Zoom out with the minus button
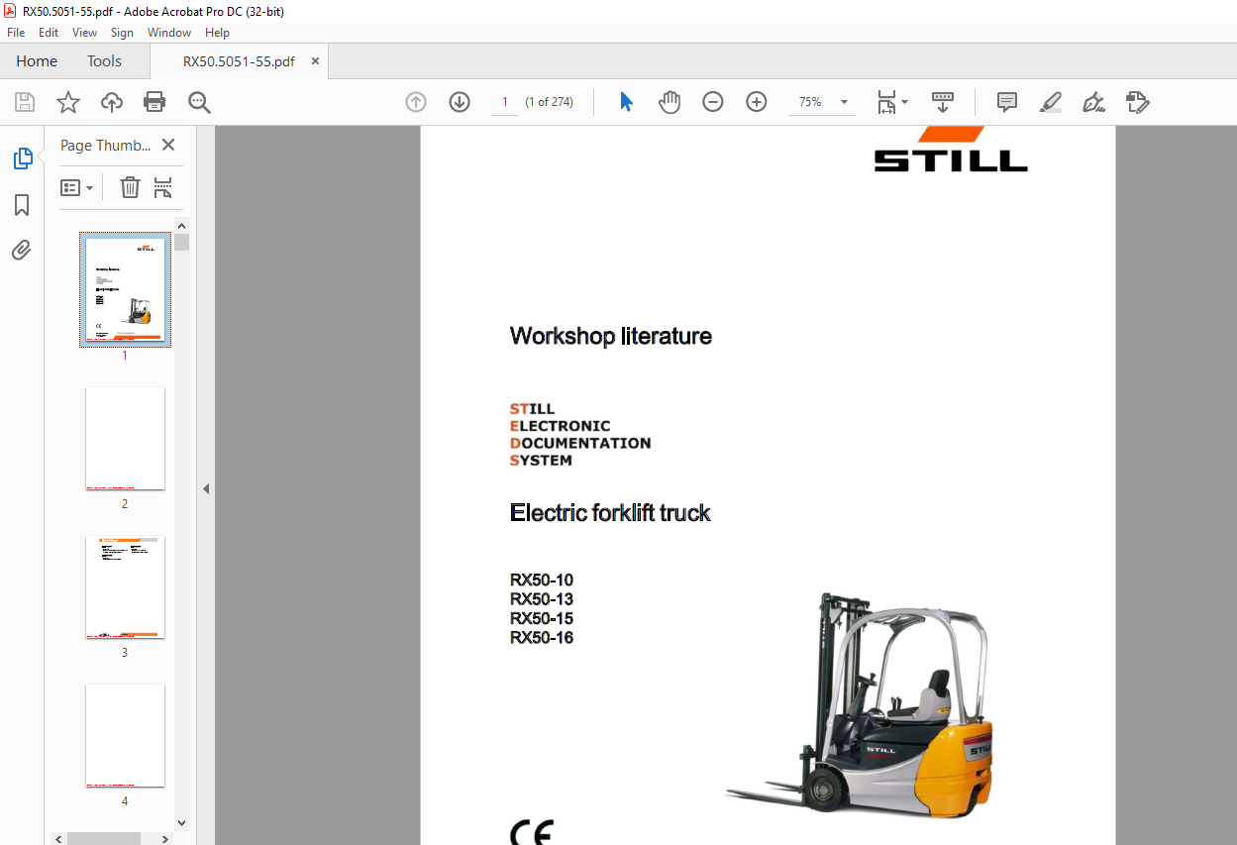1237x845 pixels. tap(713, 102)
